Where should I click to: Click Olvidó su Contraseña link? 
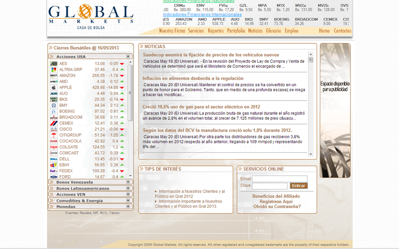click(277, 207)
